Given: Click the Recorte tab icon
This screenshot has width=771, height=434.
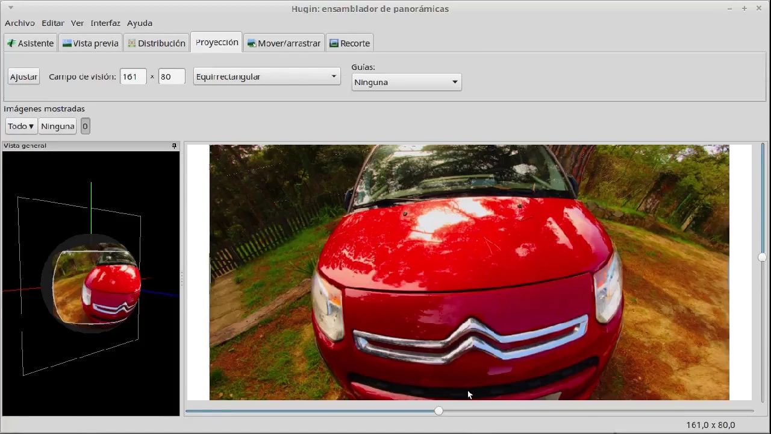Looking at the screenshot, I should coord(334,43).
